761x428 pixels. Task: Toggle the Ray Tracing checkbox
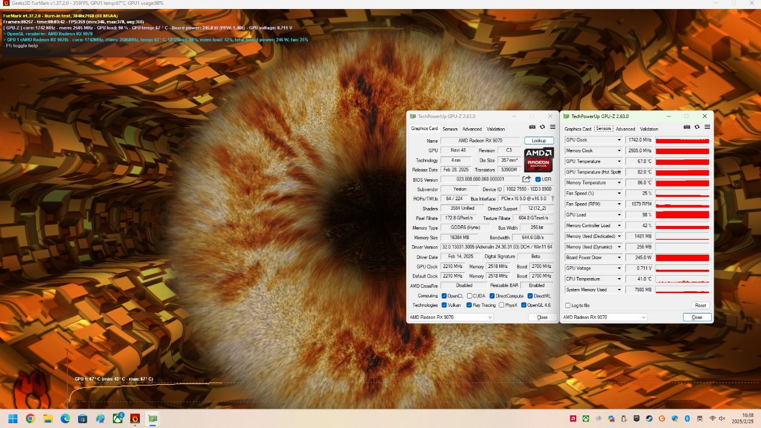(x=468, y=305)
